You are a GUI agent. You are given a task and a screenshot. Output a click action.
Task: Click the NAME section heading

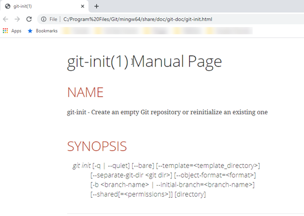tap(85, 92)
